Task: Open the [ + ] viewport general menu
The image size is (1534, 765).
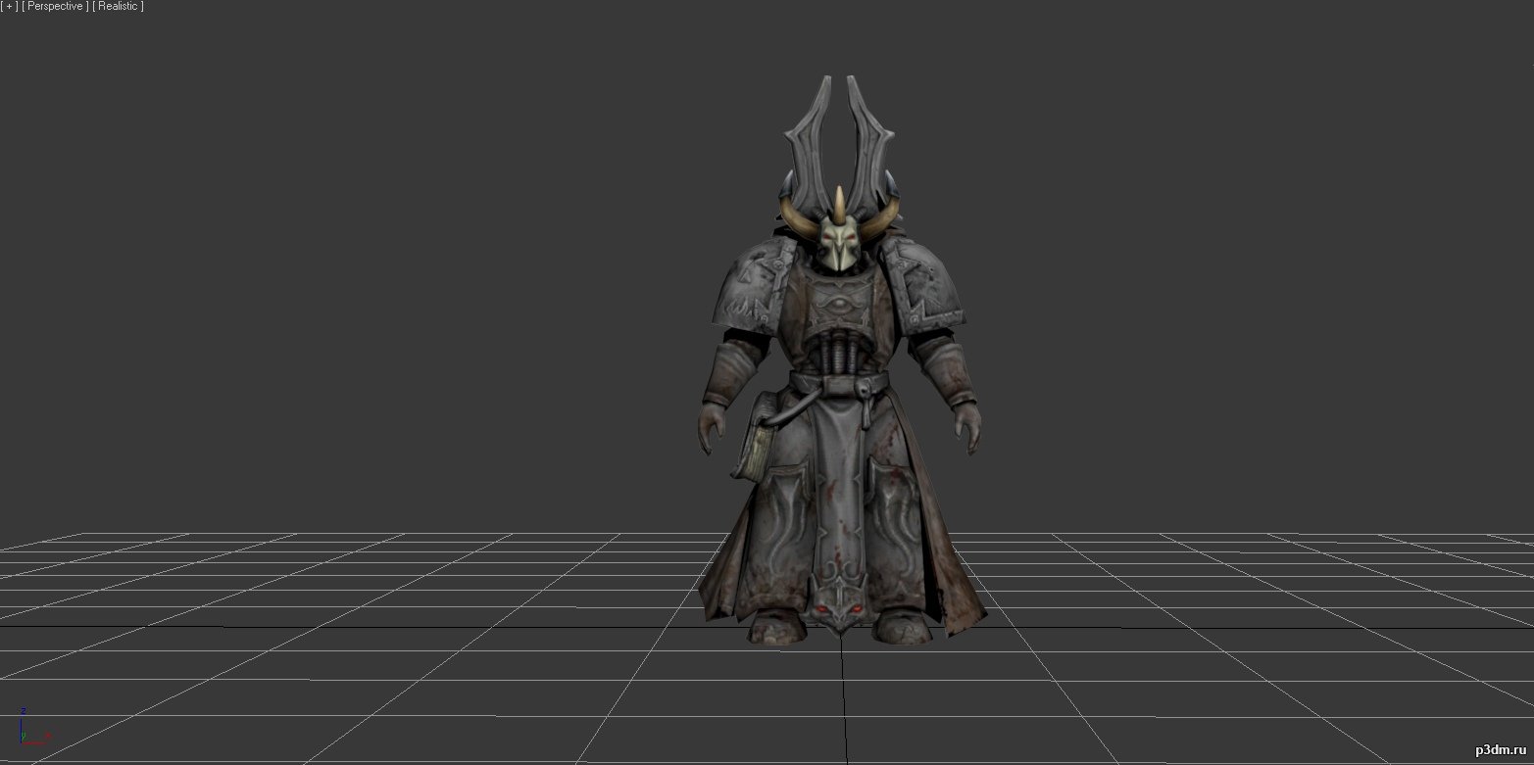Action: click(9, 7)
